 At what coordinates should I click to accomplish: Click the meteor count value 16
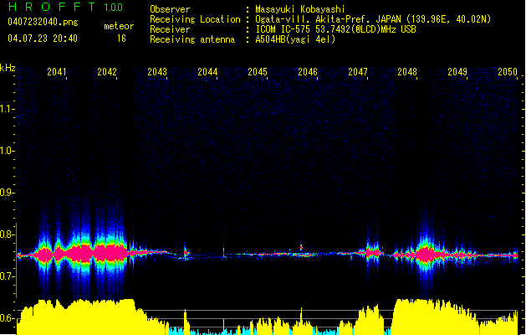pyautogui.click(x=121, y=39)
